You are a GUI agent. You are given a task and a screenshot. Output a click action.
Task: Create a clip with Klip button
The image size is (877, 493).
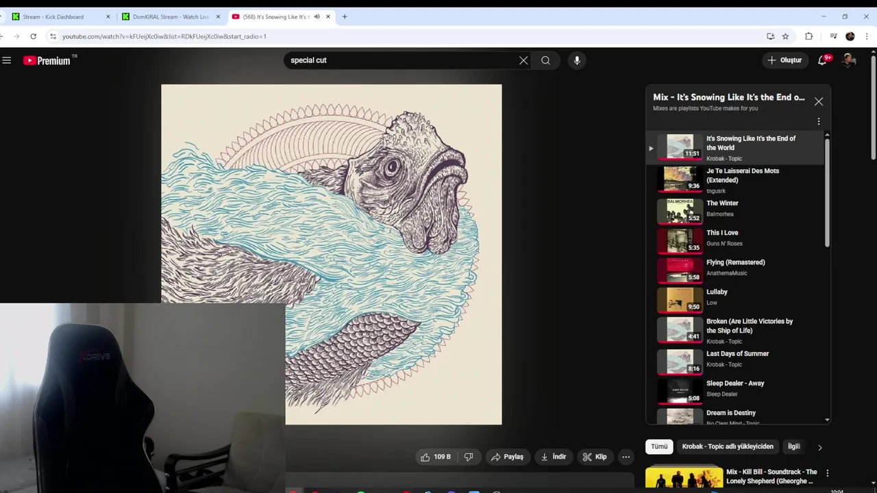594,457
